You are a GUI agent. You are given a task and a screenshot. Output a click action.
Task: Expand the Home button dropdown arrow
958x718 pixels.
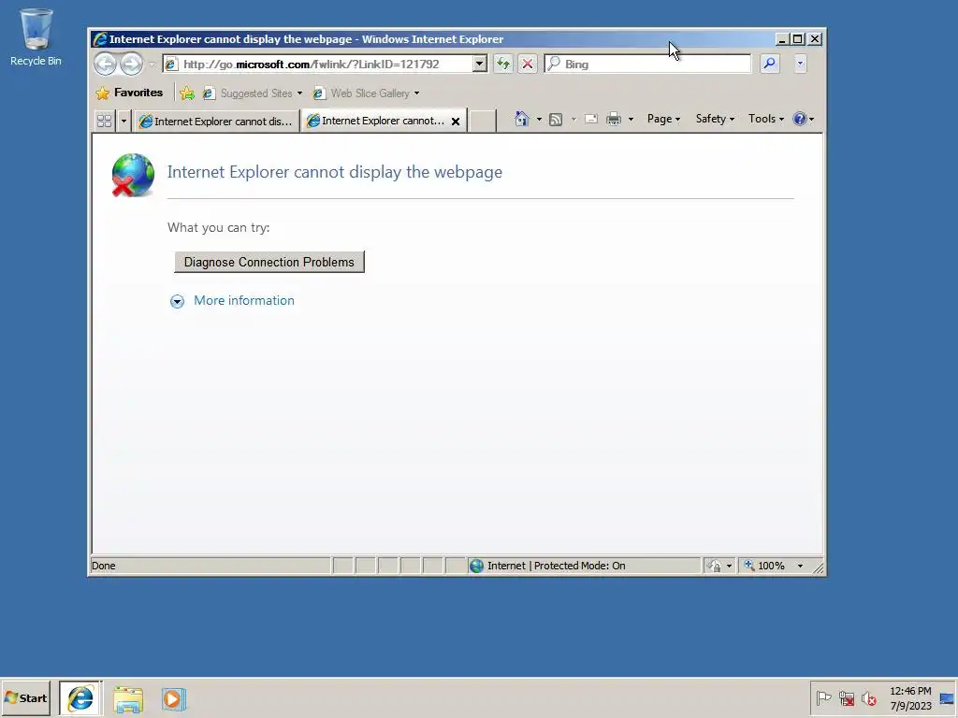click(539, 119)
